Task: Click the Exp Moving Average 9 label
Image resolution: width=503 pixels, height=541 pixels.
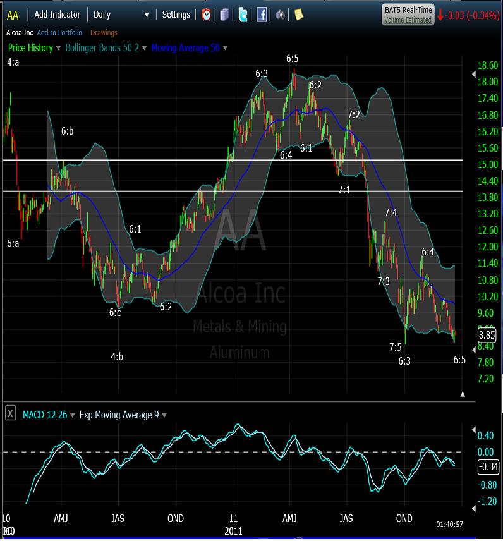Action: [x=119, y=415]
